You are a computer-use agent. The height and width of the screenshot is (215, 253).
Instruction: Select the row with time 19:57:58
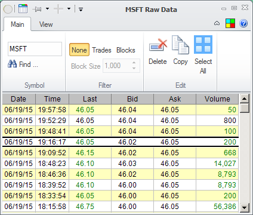click(121, 110)
